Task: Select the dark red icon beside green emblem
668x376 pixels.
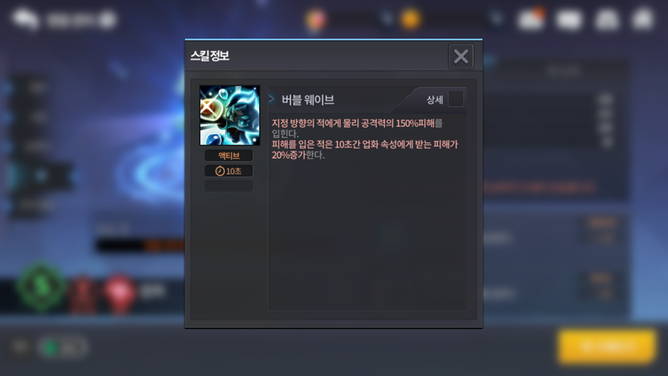Action: pyautogui.click(x=83, y=294)
